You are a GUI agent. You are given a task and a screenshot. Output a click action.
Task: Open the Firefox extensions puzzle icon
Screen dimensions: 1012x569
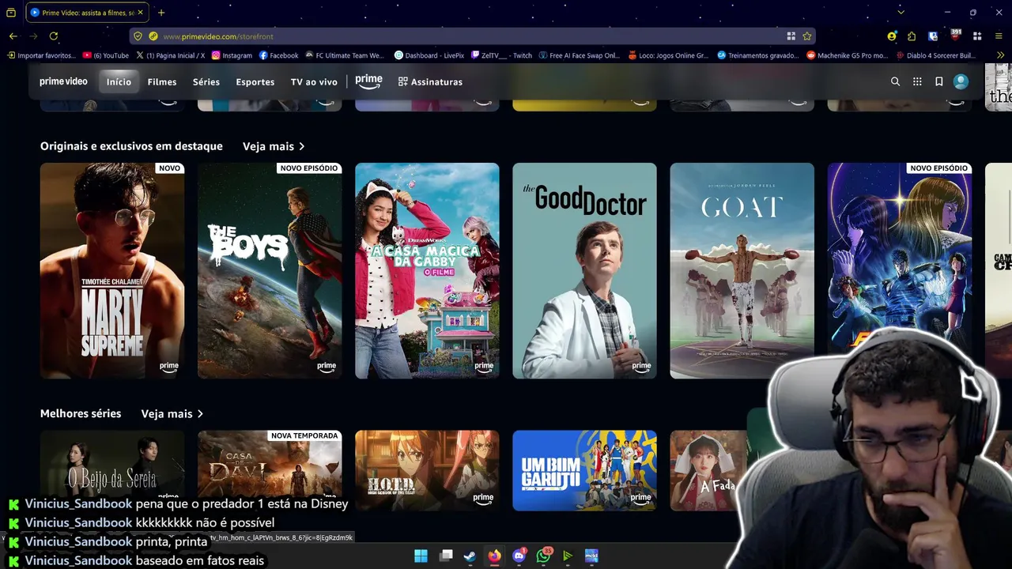[x=912, y=36]
